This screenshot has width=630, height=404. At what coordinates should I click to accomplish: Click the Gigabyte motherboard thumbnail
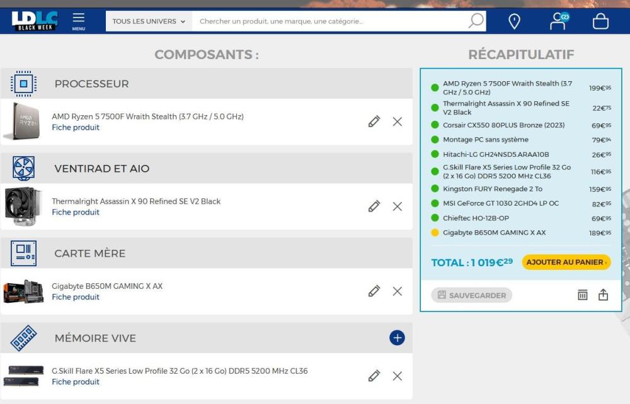[23, 291]
